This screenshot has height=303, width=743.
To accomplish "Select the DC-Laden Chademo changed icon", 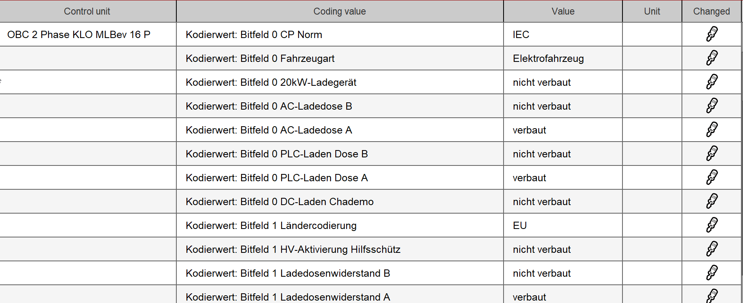I will [x=712, y=201].
